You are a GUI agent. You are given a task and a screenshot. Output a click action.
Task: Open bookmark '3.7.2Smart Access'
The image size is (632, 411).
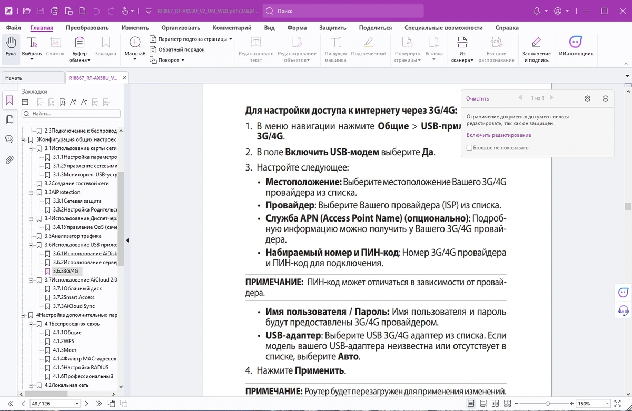[74, 297]
